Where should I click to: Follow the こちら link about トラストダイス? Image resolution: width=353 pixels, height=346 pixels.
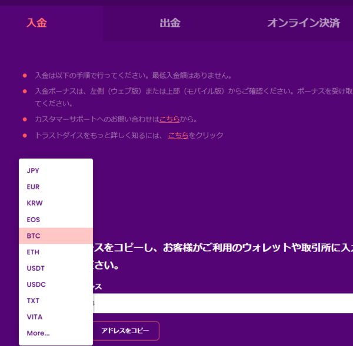tap(178, 135)
